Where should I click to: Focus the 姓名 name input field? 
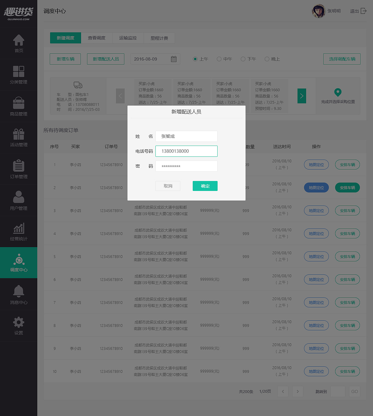pyautogui.click(x=186, y=136)
